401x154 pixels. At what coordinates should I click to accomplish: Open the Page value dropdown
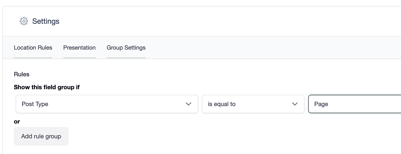pyautogui.click(x=355, y=104)
